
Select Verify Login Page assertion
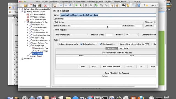(x=42, y=51)
